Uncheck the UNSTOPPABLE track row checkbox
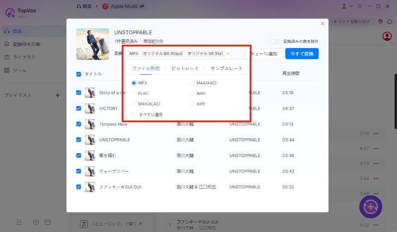The height and width of the screenshot is (232, 397). (78, 140)
